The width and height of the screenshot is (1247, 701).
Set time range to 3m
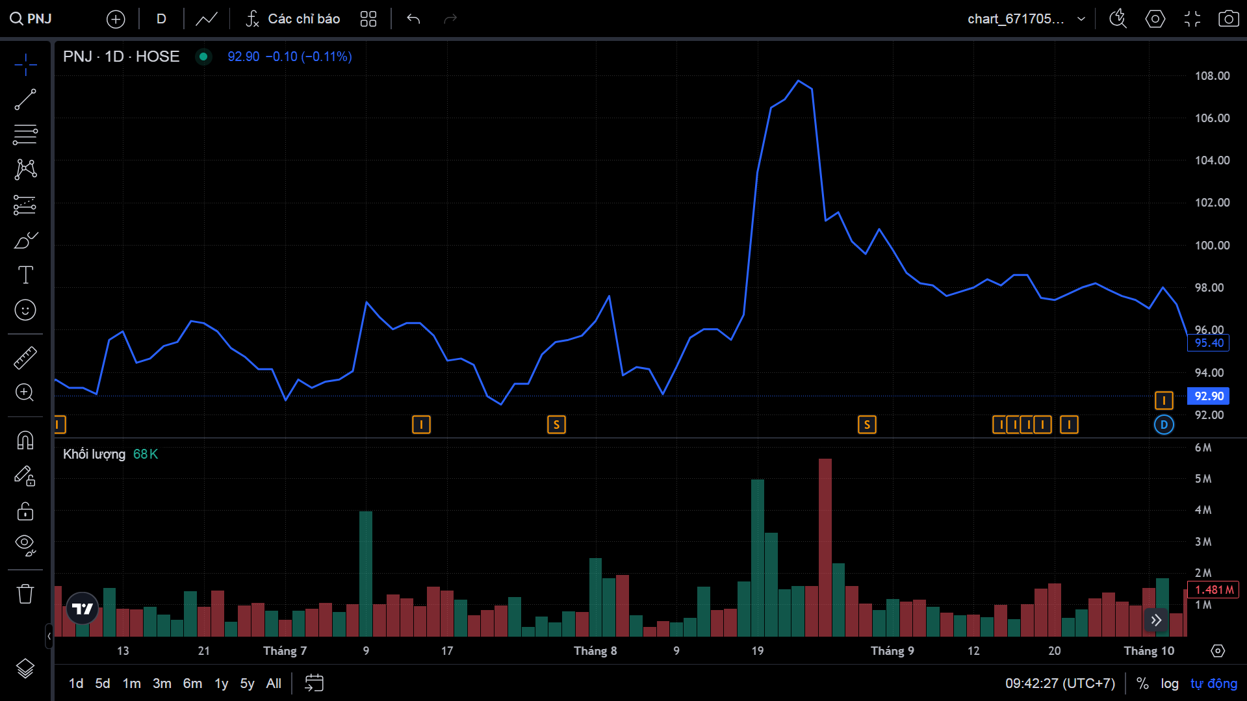click(162, 683)
